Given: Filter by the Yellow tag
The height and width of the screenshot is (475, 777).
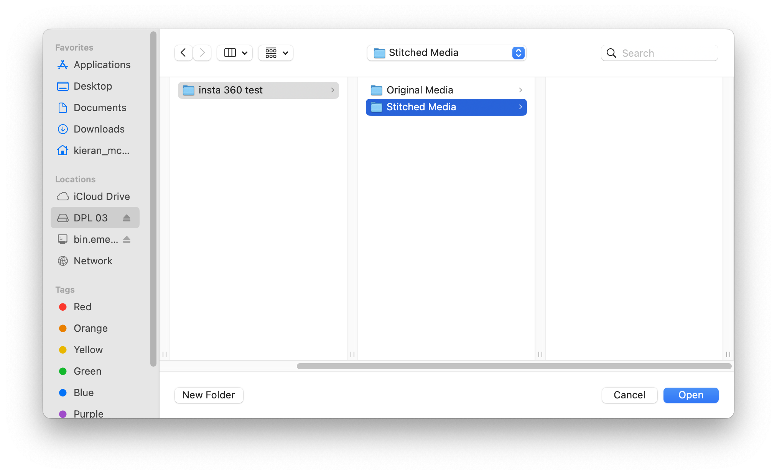Looking at the screenshot, I should tap(95, 350).
